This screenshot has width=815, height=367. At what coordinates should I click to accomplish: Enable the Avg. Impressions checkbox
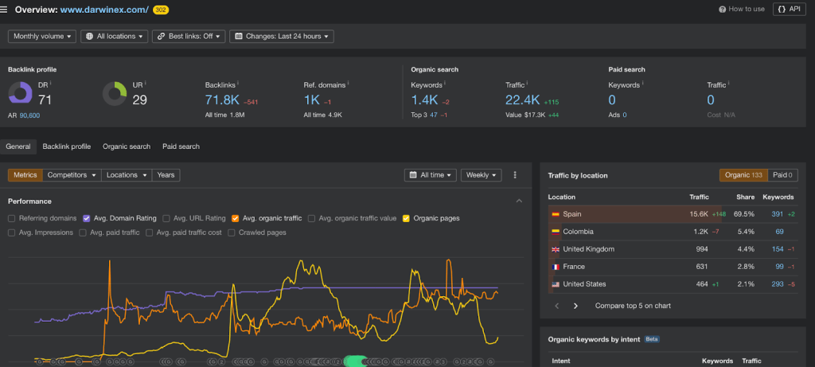tap(11, 232)
